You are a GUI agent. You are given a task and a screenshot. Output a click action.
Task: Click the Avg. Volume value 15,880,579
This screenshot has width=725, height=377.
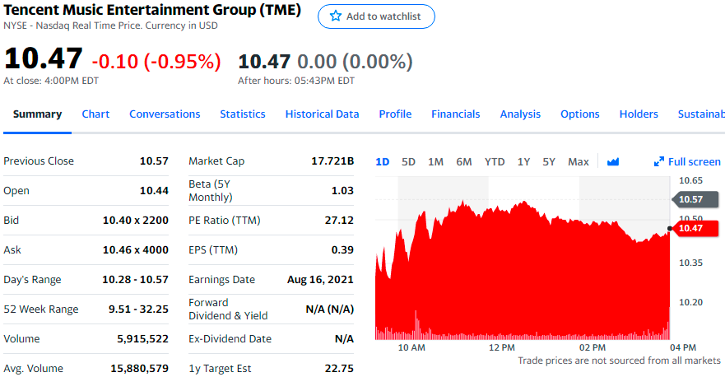(139, 369)
